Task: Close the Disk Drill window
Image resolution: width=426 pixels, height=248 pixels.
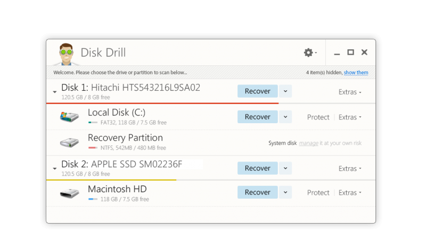Action: click(x=364, y=52)
